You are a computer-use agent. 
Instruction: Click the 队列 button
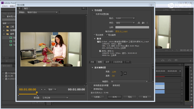pyautogui.click(x=115, y=97)
